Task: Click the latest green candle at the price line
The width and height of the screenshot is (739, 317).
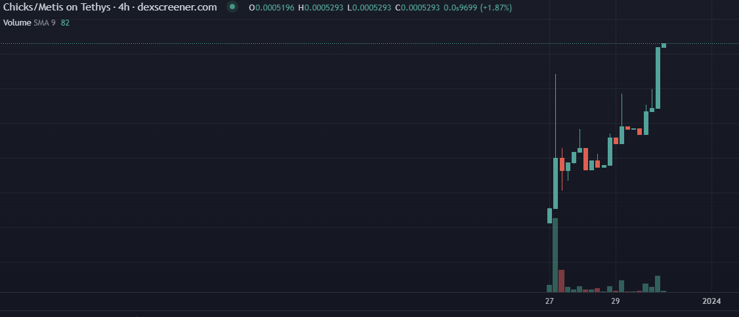Action: [664, 46]
